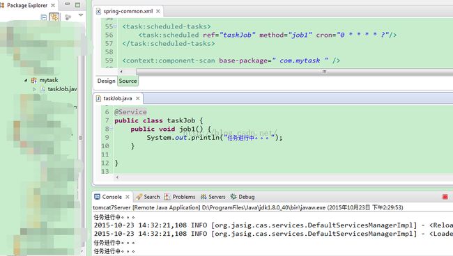Minimize the Package Explorer panel

[67, 4]
